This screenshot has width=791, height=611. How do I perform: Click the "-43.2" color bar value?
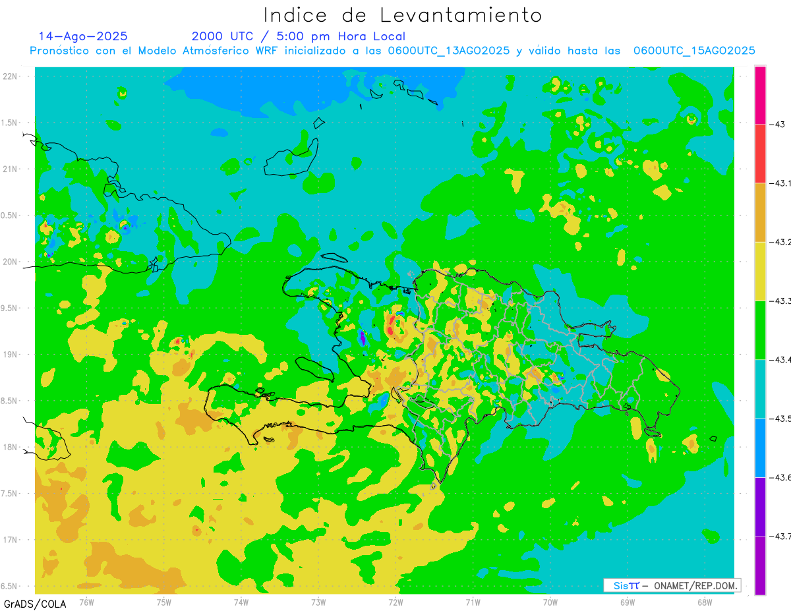780,243
